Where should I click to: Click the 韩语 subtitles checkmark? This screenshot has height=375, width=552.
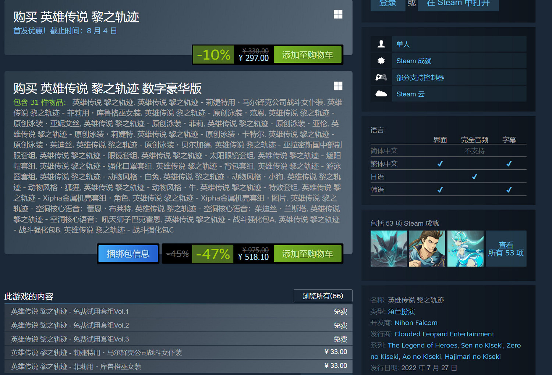509,189
